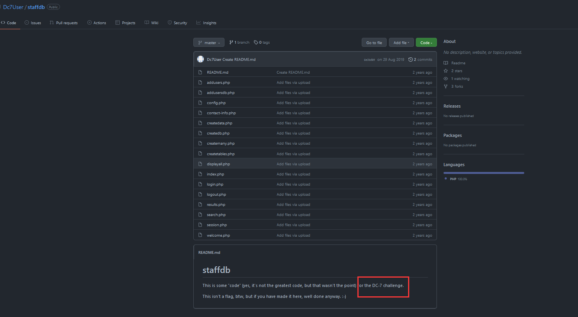Click the staffdb repository name link

(36, 7)
